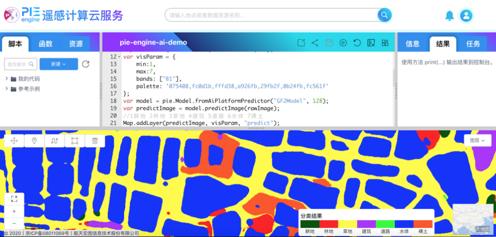Select the rectangle drawing tool on map
Viewport: 496px width, 237px height.
[x=74, y=141]
